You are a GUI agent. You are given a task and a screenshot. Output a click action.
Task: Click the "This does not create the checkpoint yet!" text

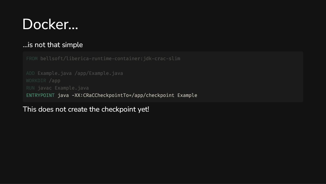86,109
